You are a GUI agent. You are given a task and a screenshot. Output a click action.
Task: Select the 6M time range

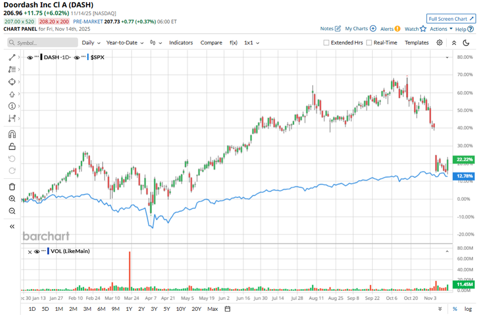click(101, 309)
